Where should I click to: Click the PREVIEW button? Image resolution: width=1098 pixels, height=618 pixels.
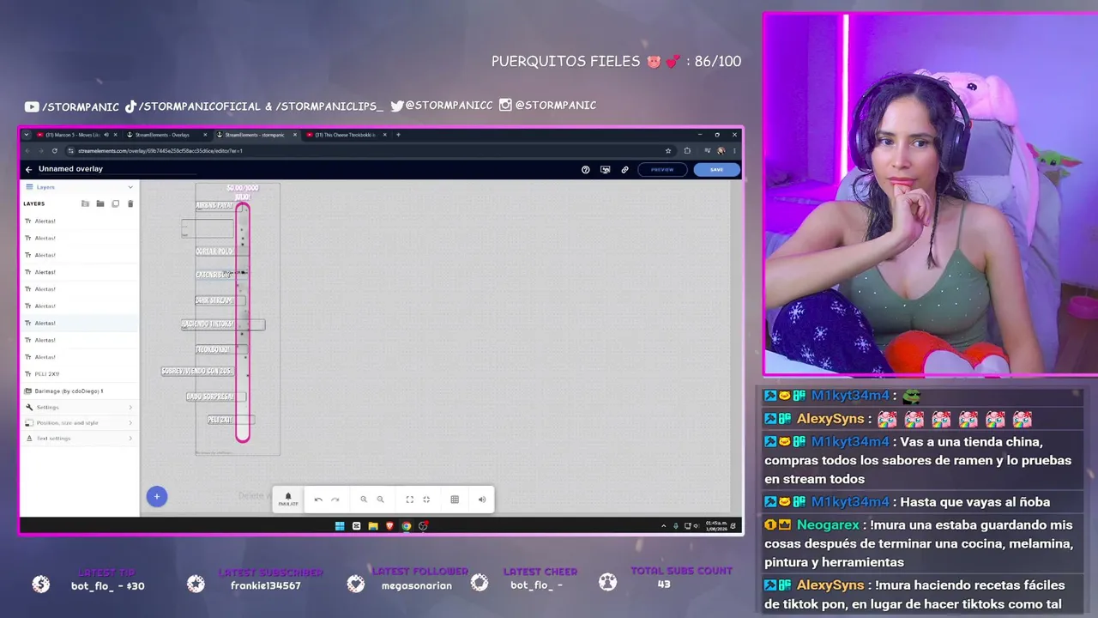click(662, 170)
